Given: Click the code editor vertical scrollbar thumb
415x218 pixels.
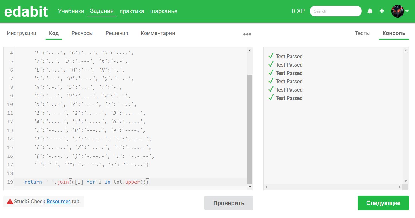Looking at the screenshot, I should tap(250, 129).
